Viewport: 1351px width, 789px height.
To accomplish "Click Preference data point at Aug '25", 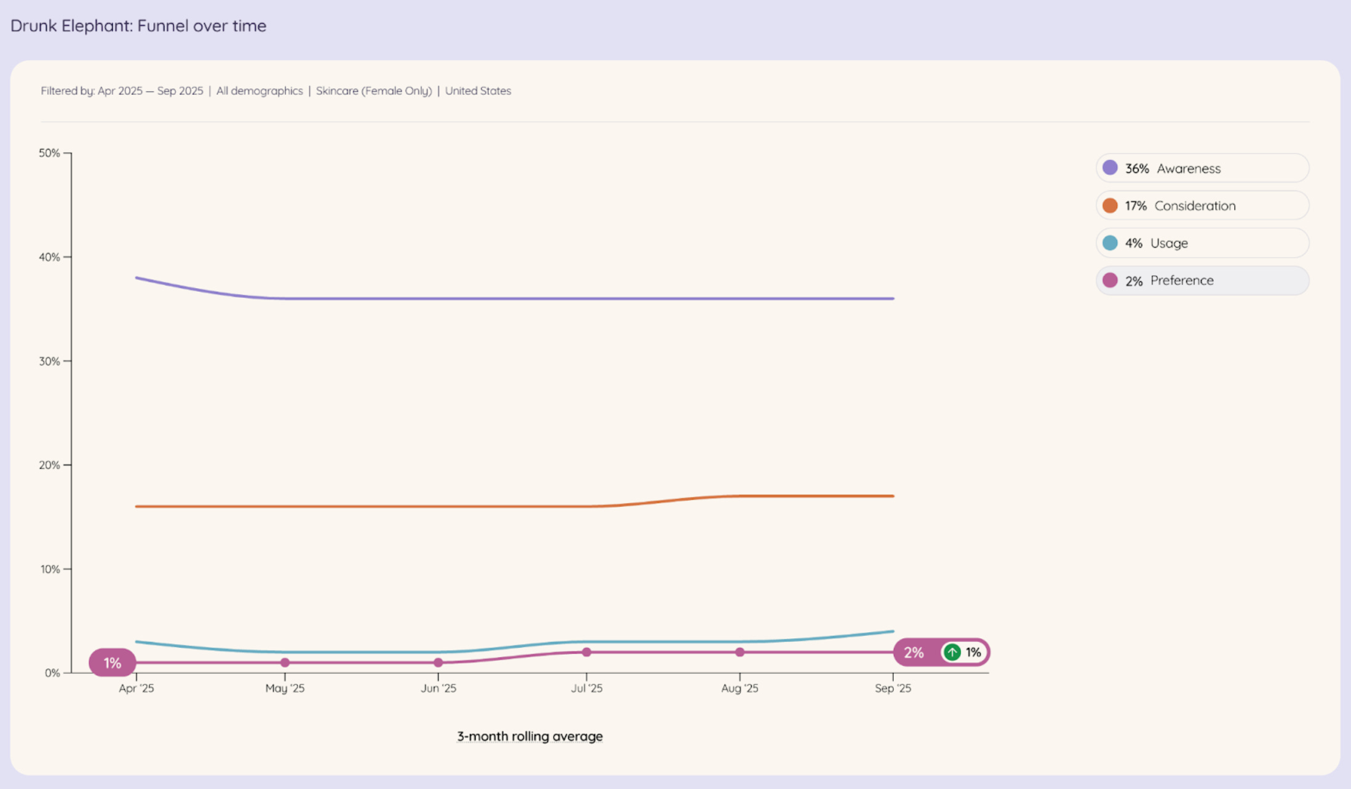I will (739, 652).
